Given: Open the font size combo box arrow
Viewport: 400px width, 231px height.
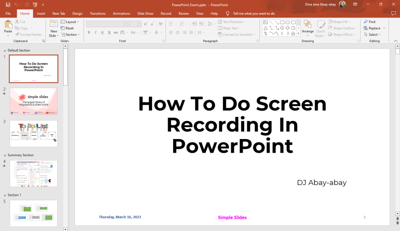Looking at the screenshot, I should click(x=139, y=24).
